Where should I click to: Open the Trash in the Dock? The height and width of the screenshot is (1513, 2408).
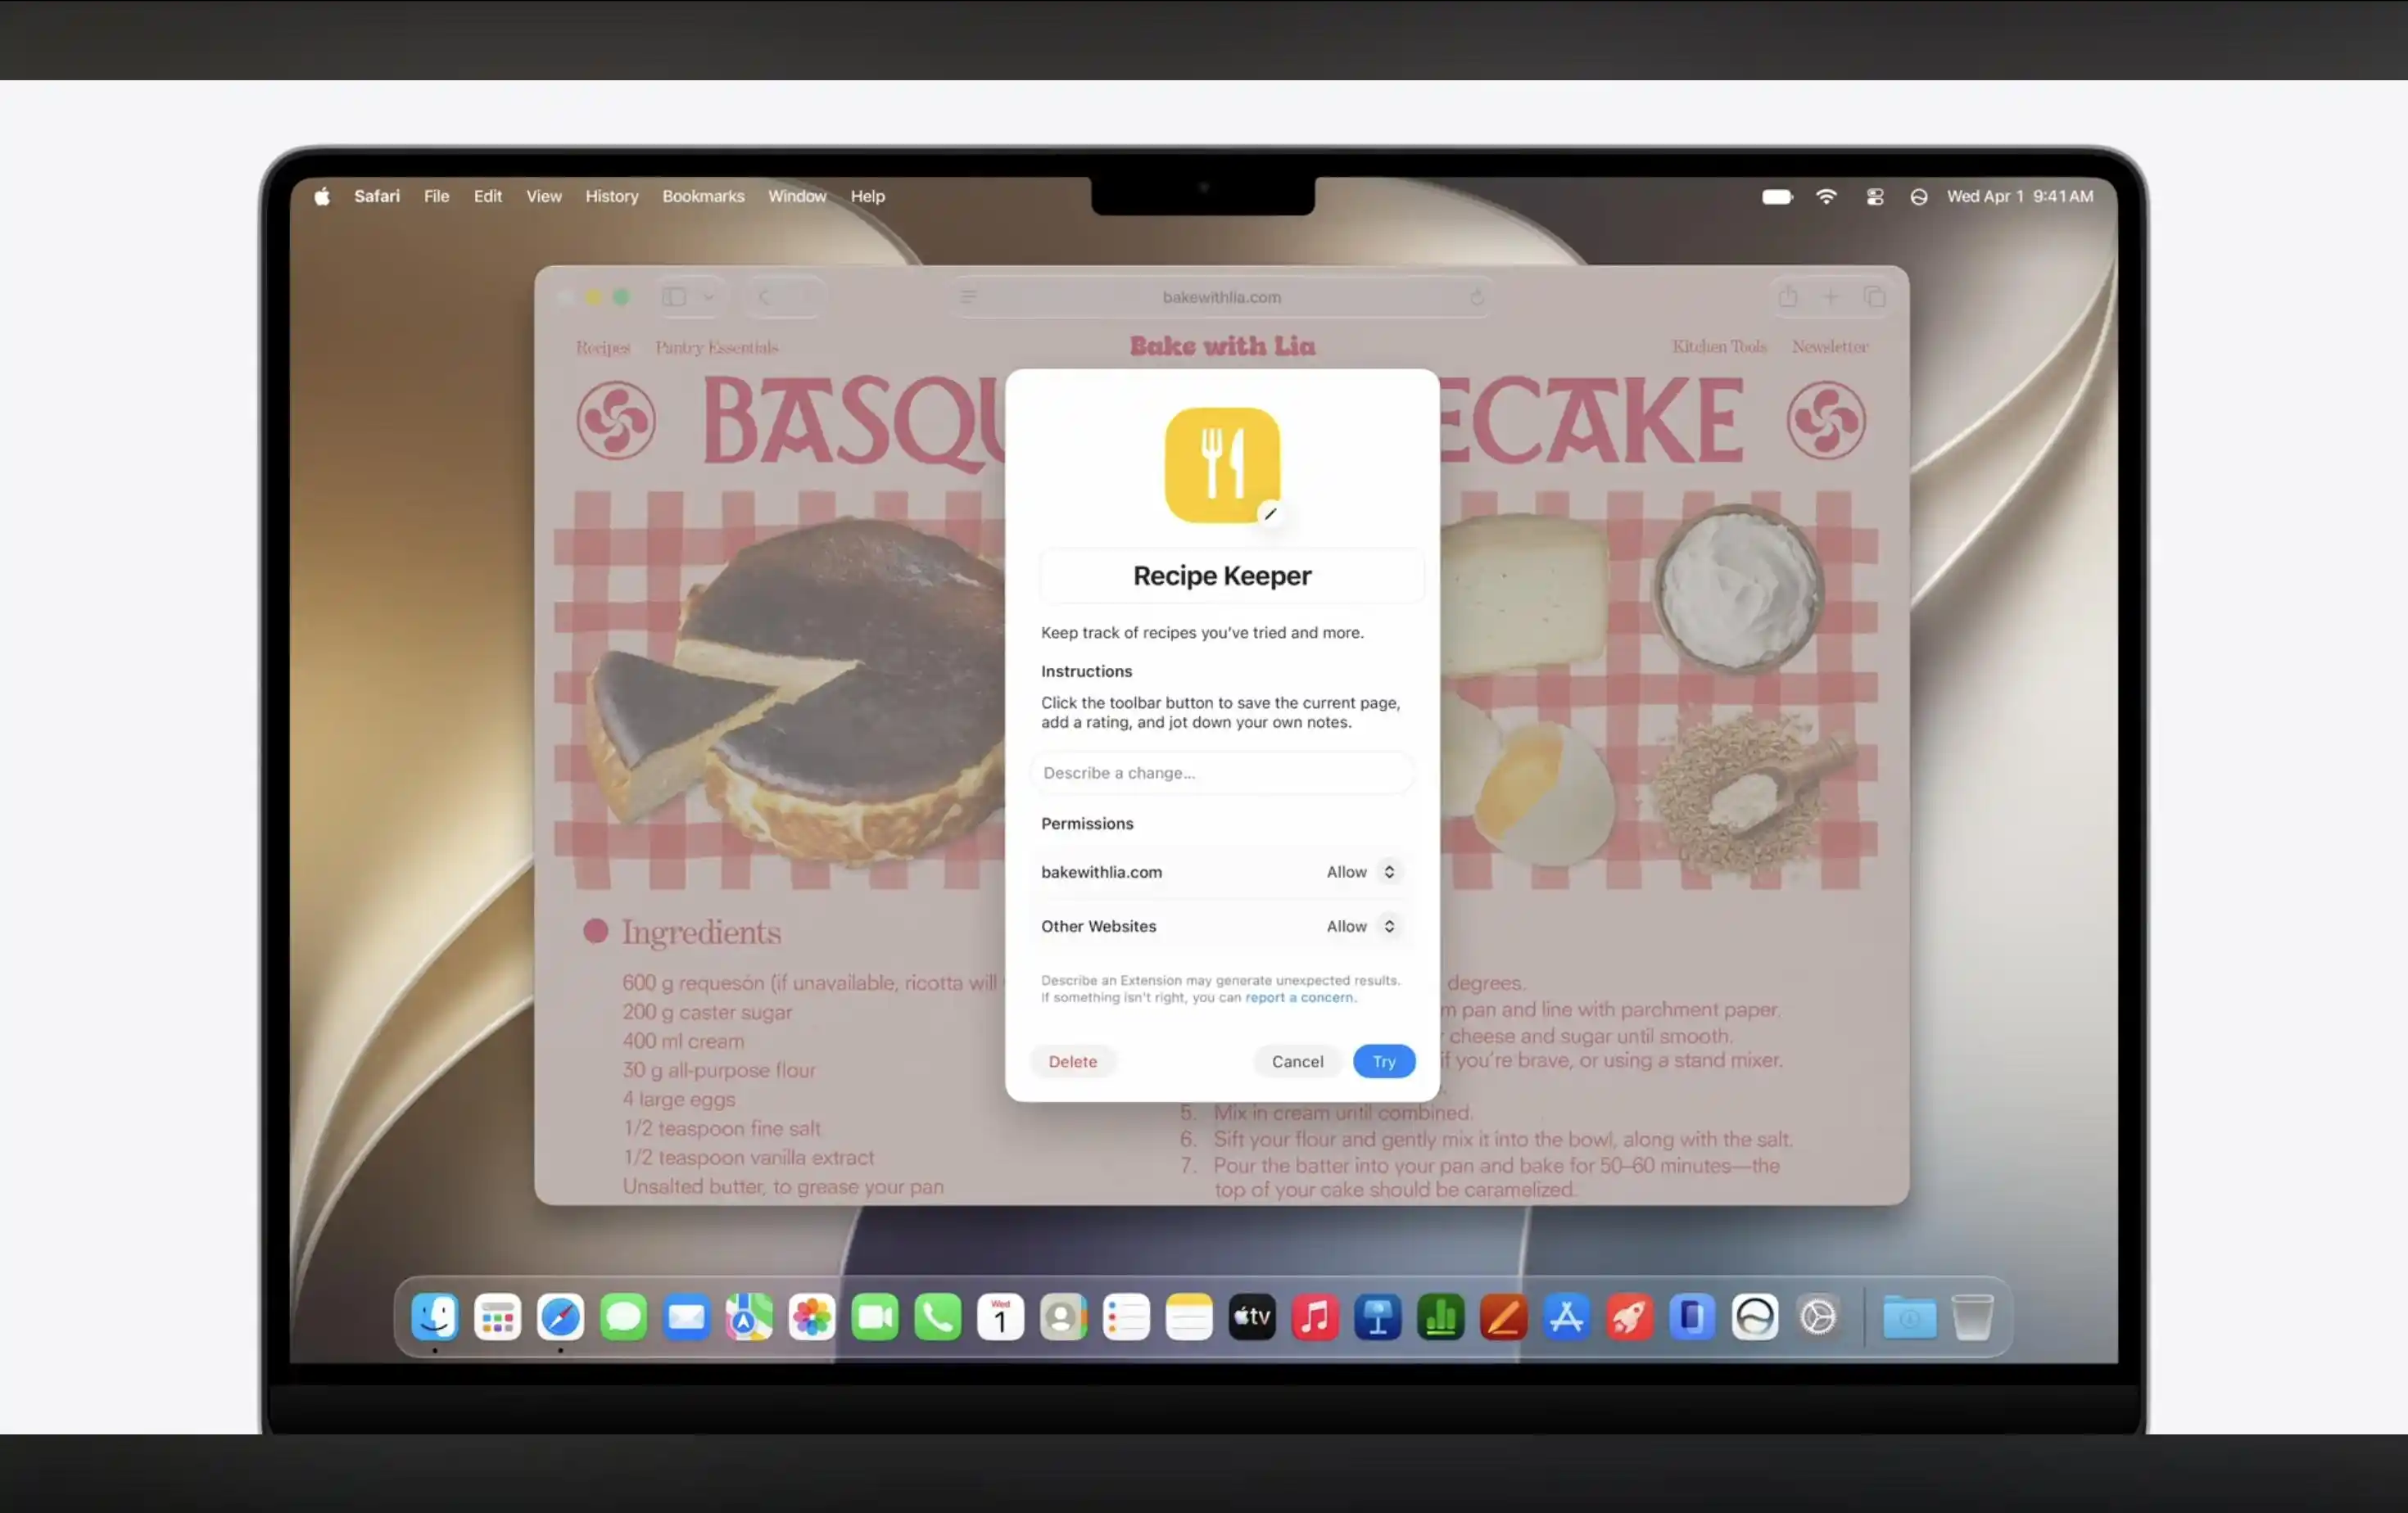(x=1972, y=1317)
